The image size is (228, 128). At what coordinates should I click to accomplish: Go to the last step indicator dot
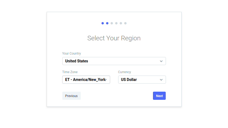pos(125,23)
